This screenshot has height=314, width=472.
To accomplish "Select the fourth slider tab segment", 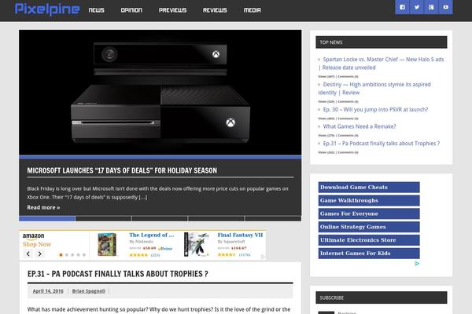I will coord(216,218).
